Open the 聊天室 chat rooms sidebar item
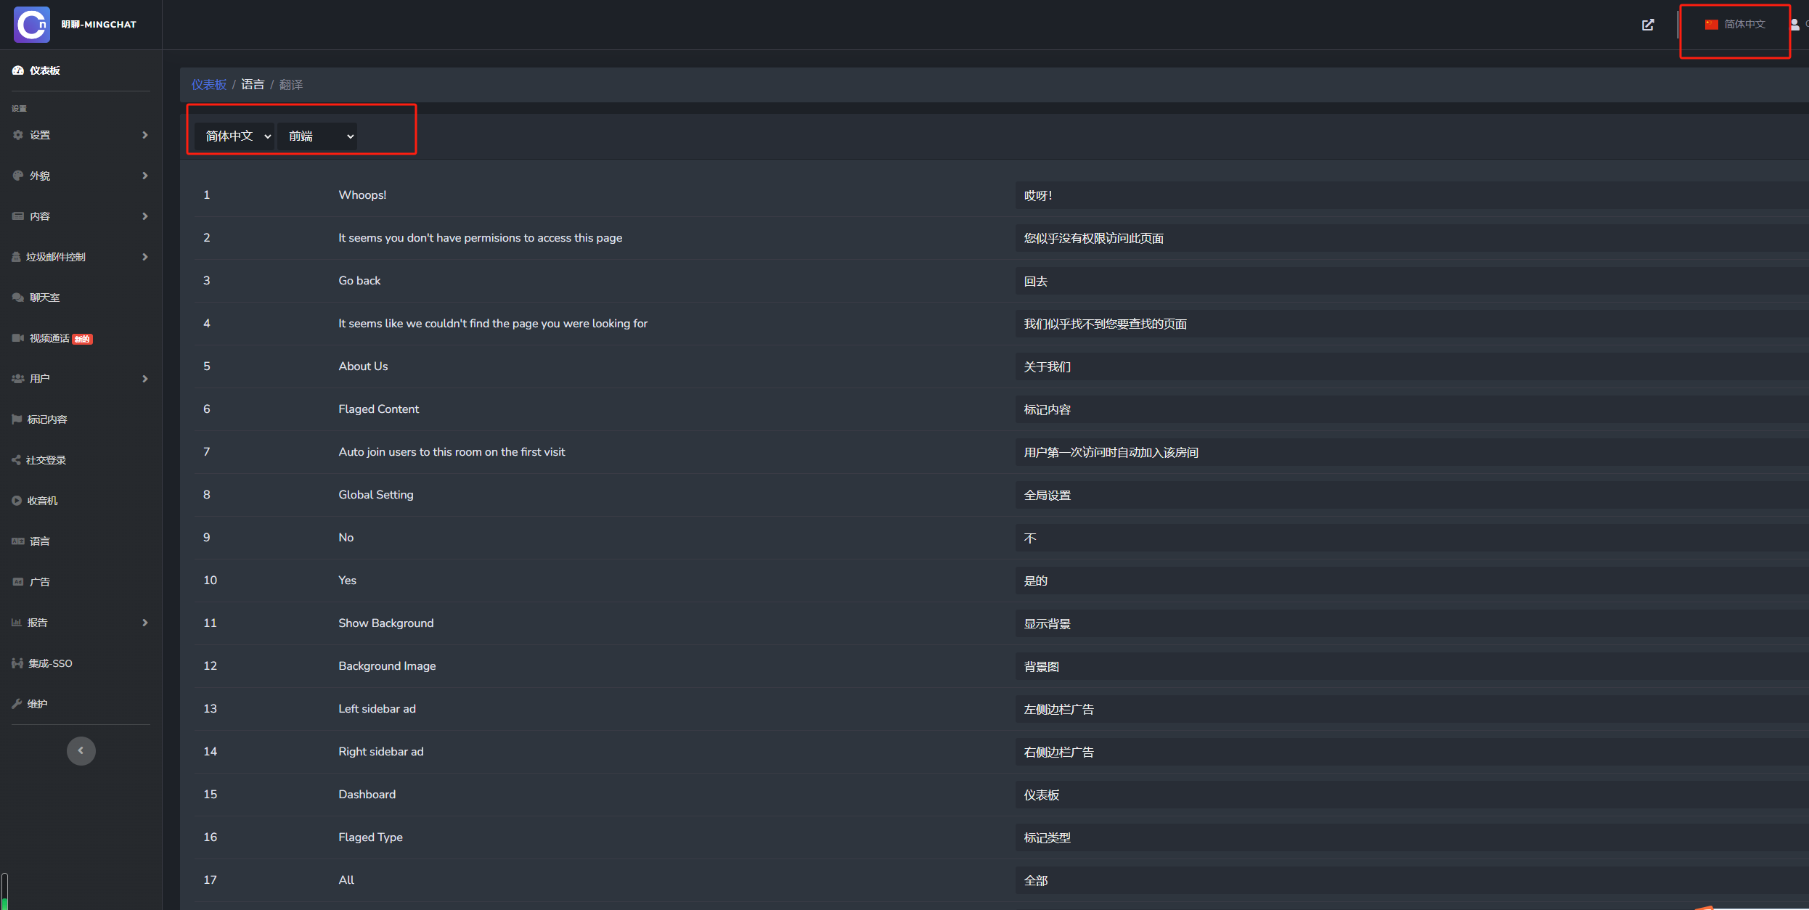 point(44,298)
